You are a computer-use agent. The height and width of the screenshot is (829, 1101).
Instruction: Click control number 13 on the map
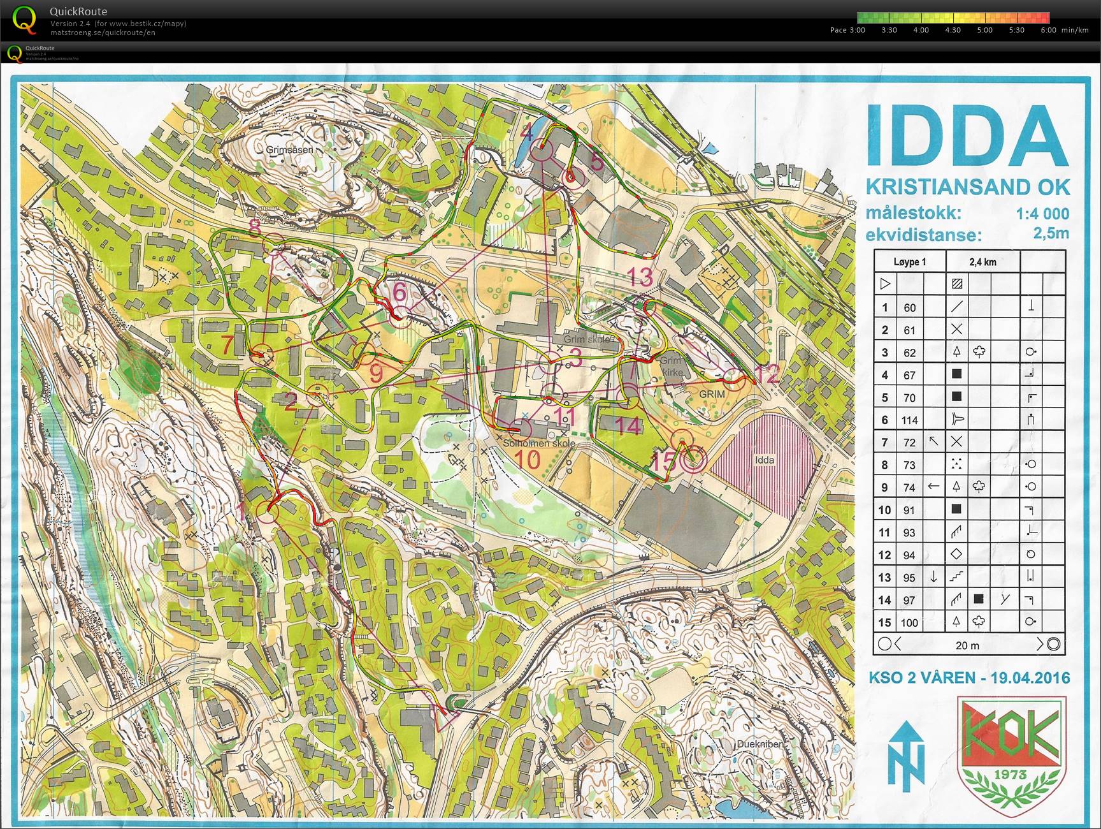[640, 277]
